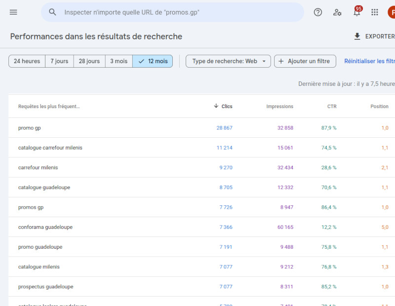395x306 pixels.
Task: Open the hamburger main menu
Action: (13, 12)
